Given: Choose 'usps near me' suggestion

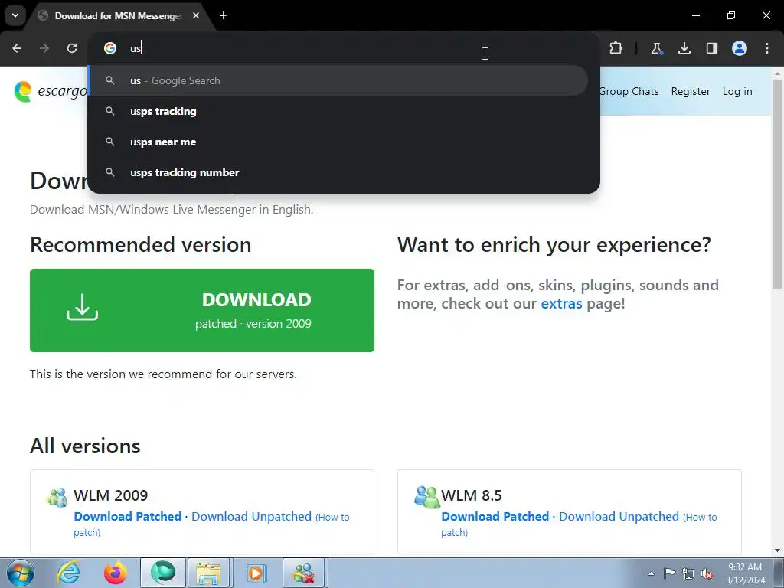Looking at the screenshot, I should pos(338,142).
